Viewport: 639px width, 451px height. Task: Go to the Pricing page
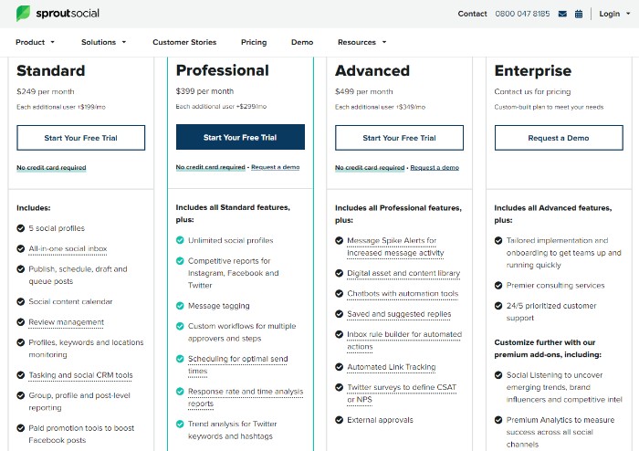254,42
